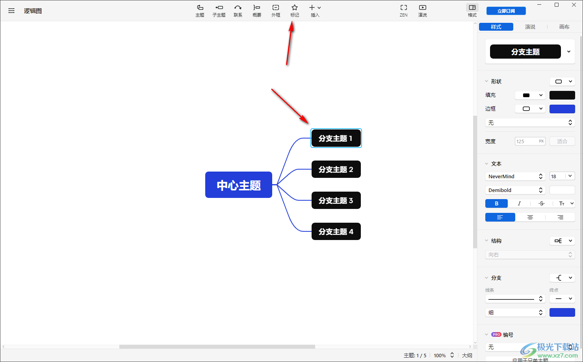Image resolution: width=583 pixels, height=362 pixels.
Task: Toggle strikethrough text formatting
Action: pos(542,203)
